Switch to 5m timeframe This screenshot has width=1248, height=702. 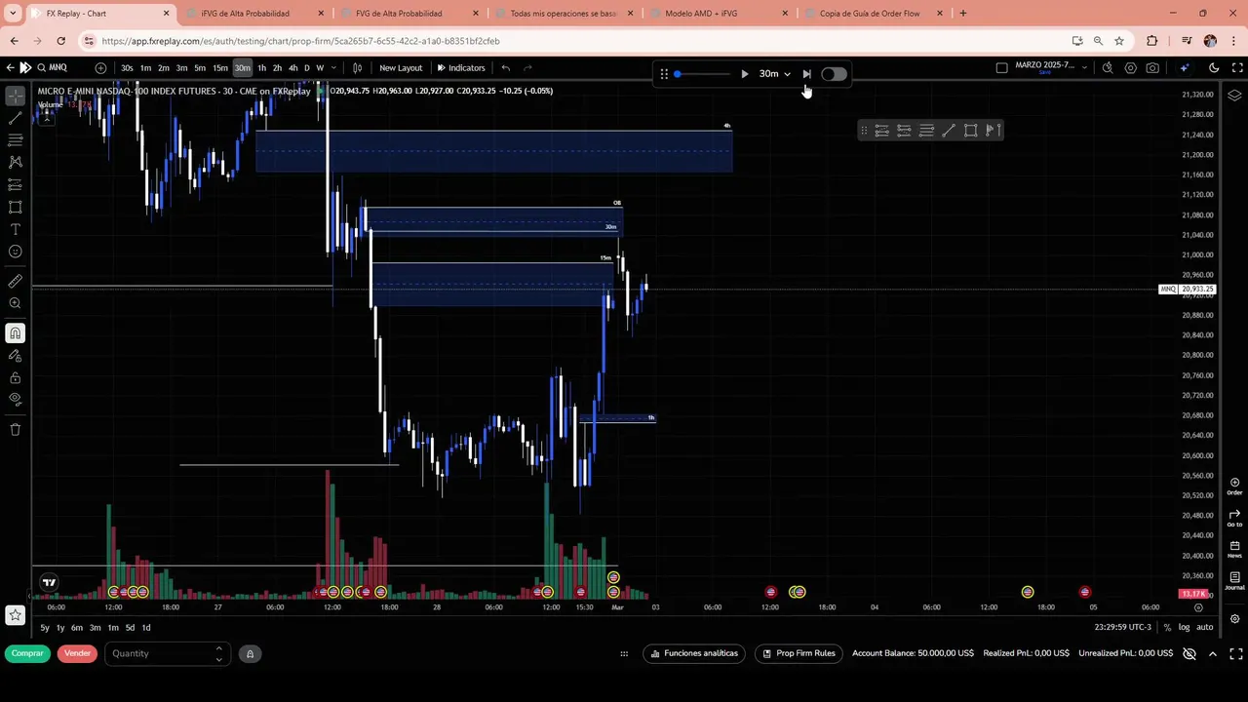(x=200, y=67)
